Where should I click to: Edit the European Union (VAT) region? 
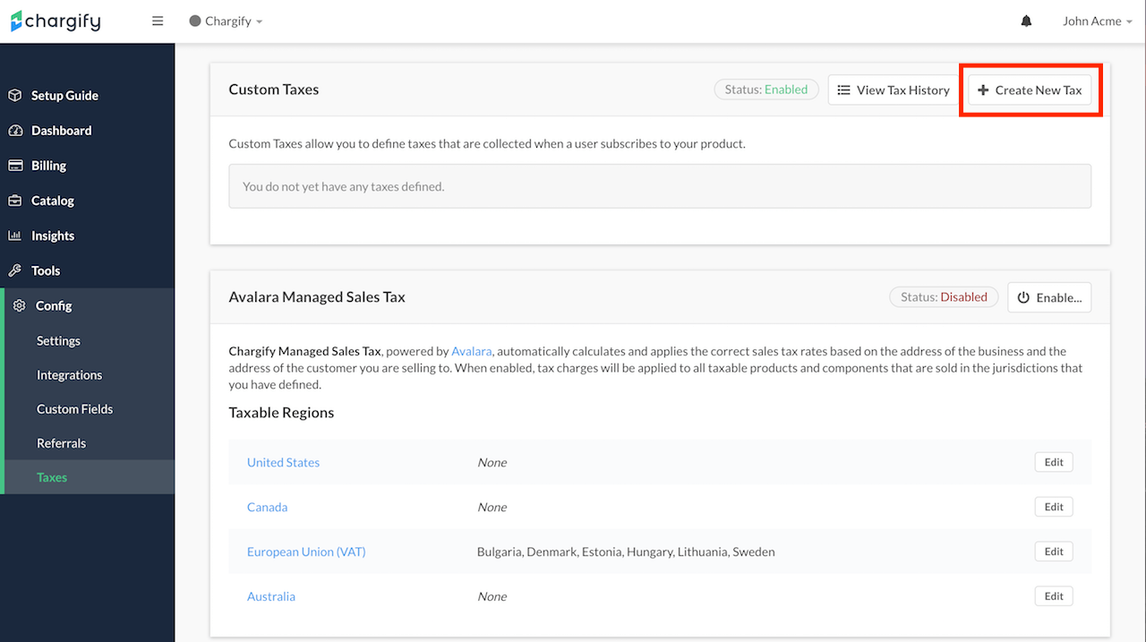[1054, 552]
